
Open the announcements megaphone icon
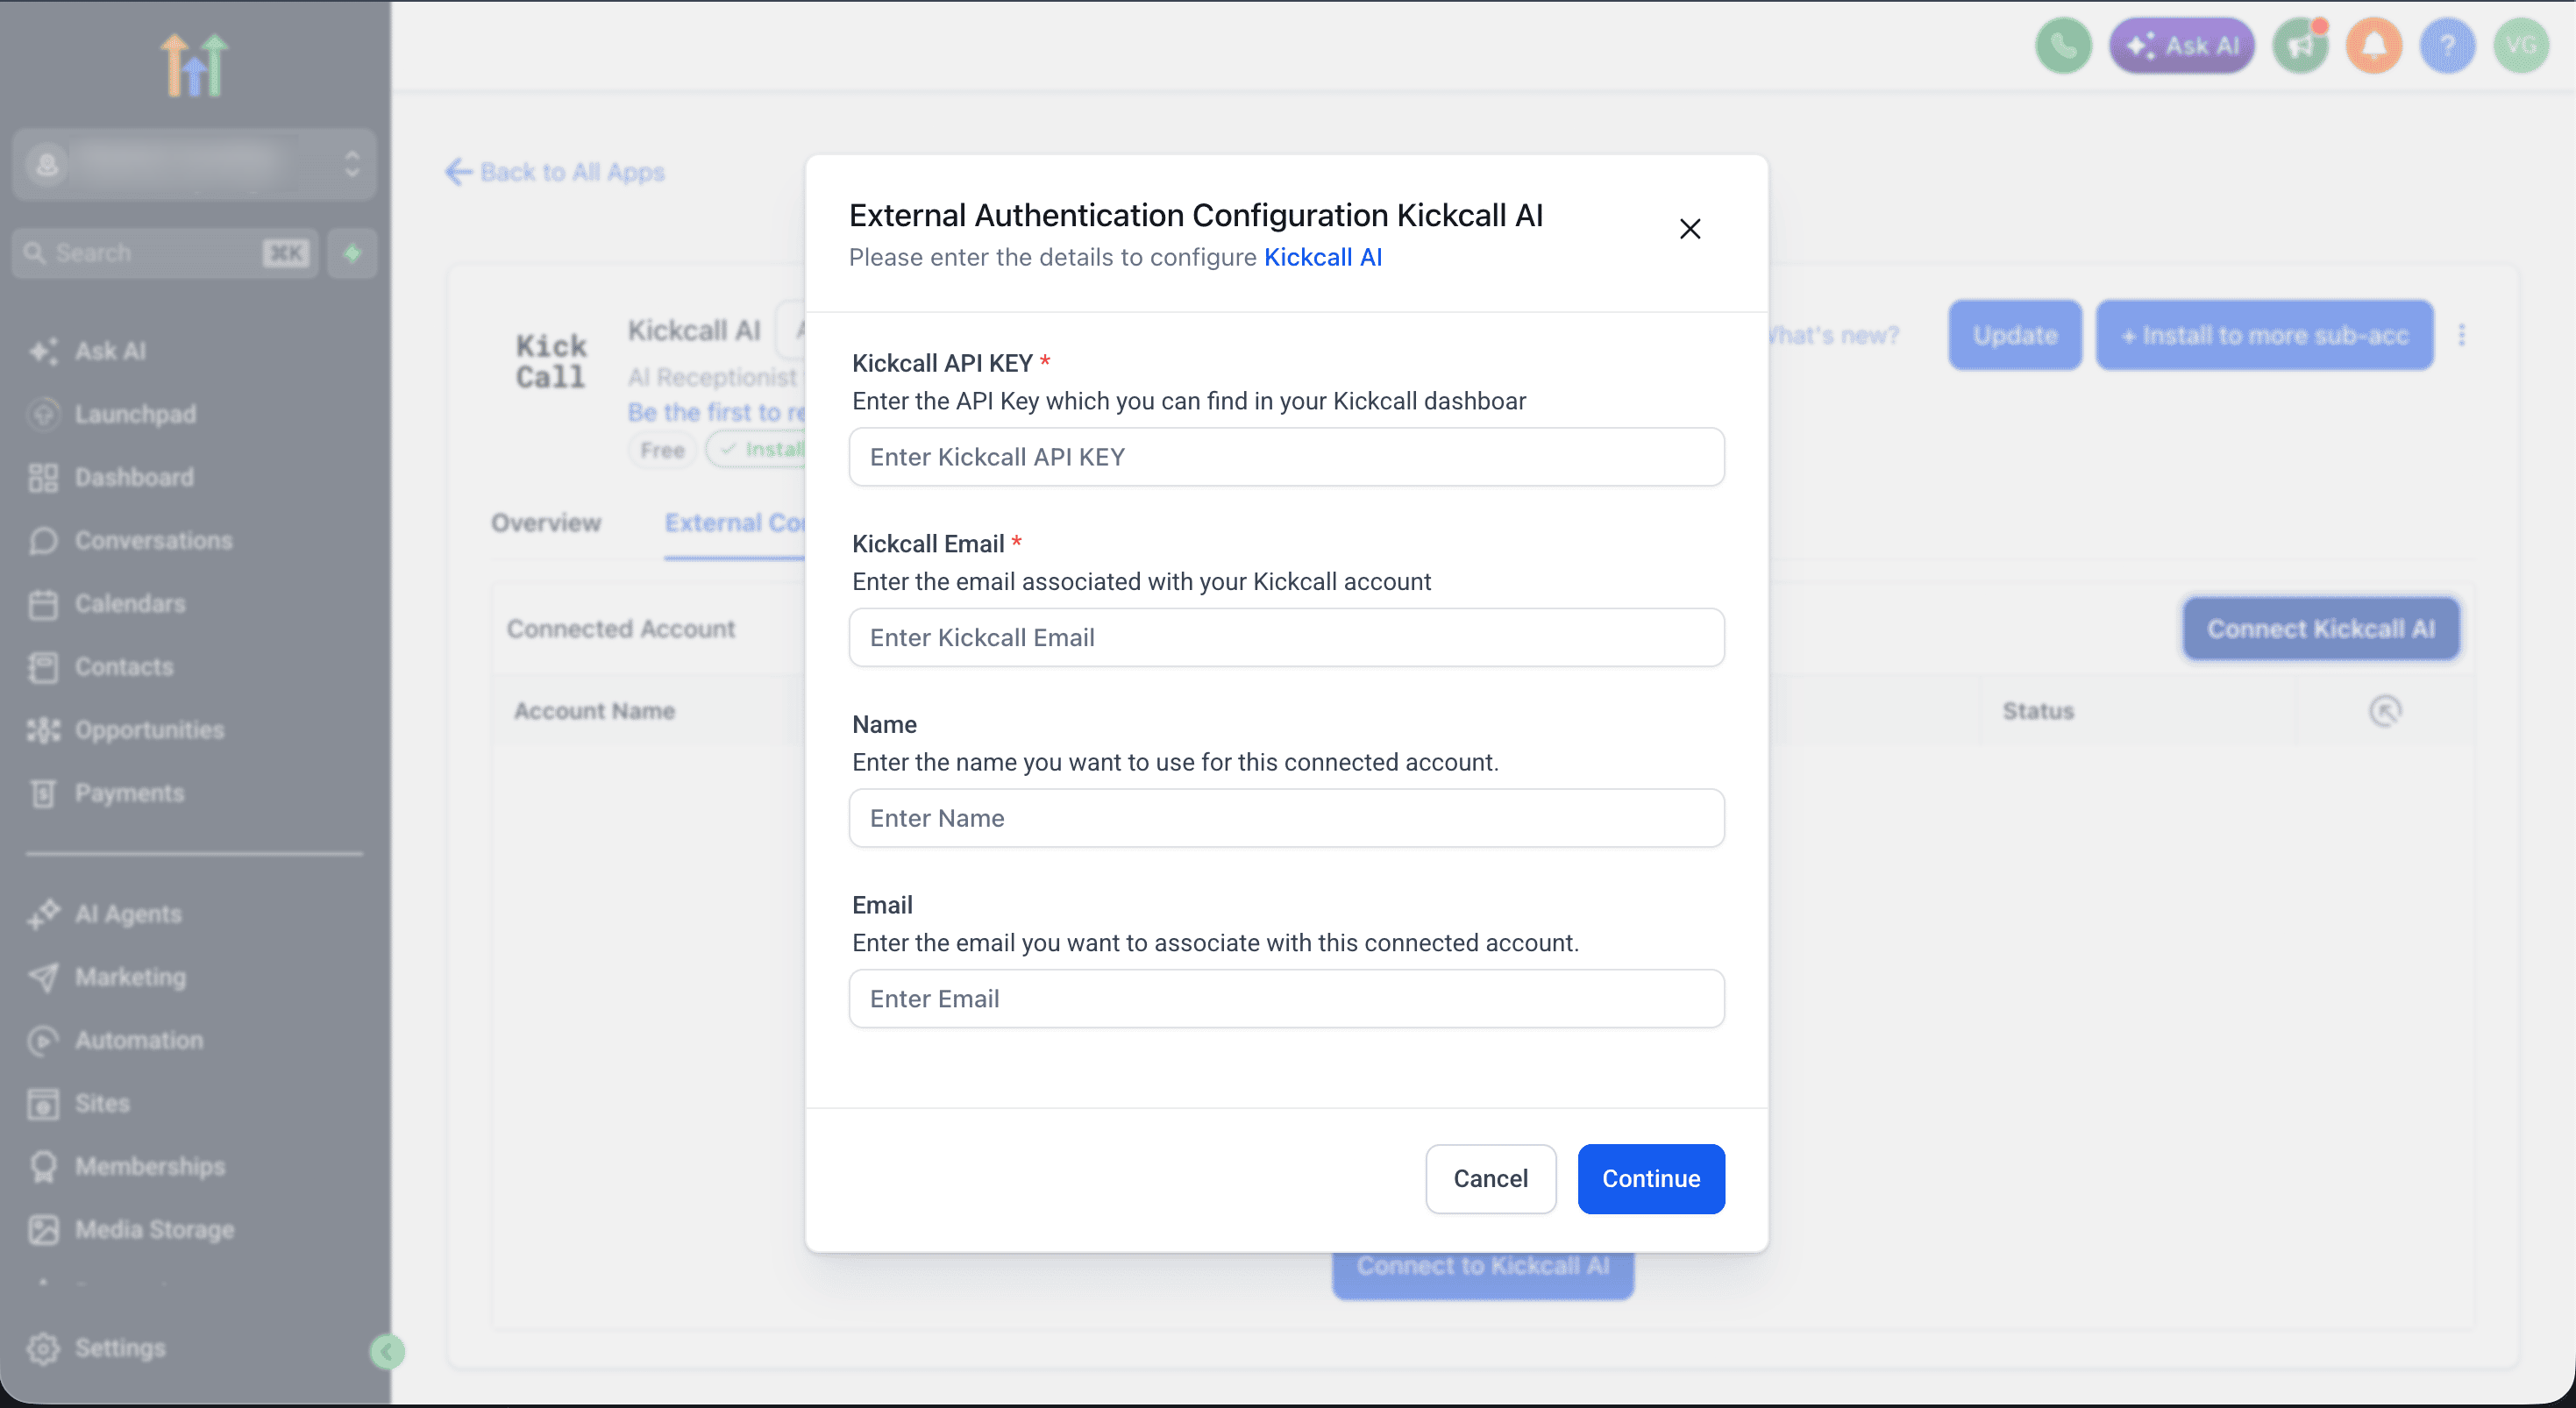(x=2301, y=46)
